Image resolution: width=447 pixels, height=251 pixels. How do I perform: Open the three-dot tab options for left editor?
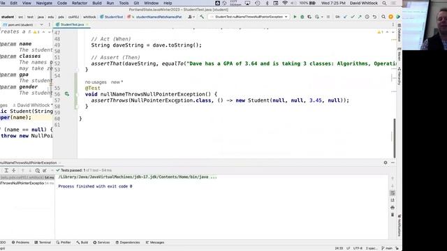[50, 25]
